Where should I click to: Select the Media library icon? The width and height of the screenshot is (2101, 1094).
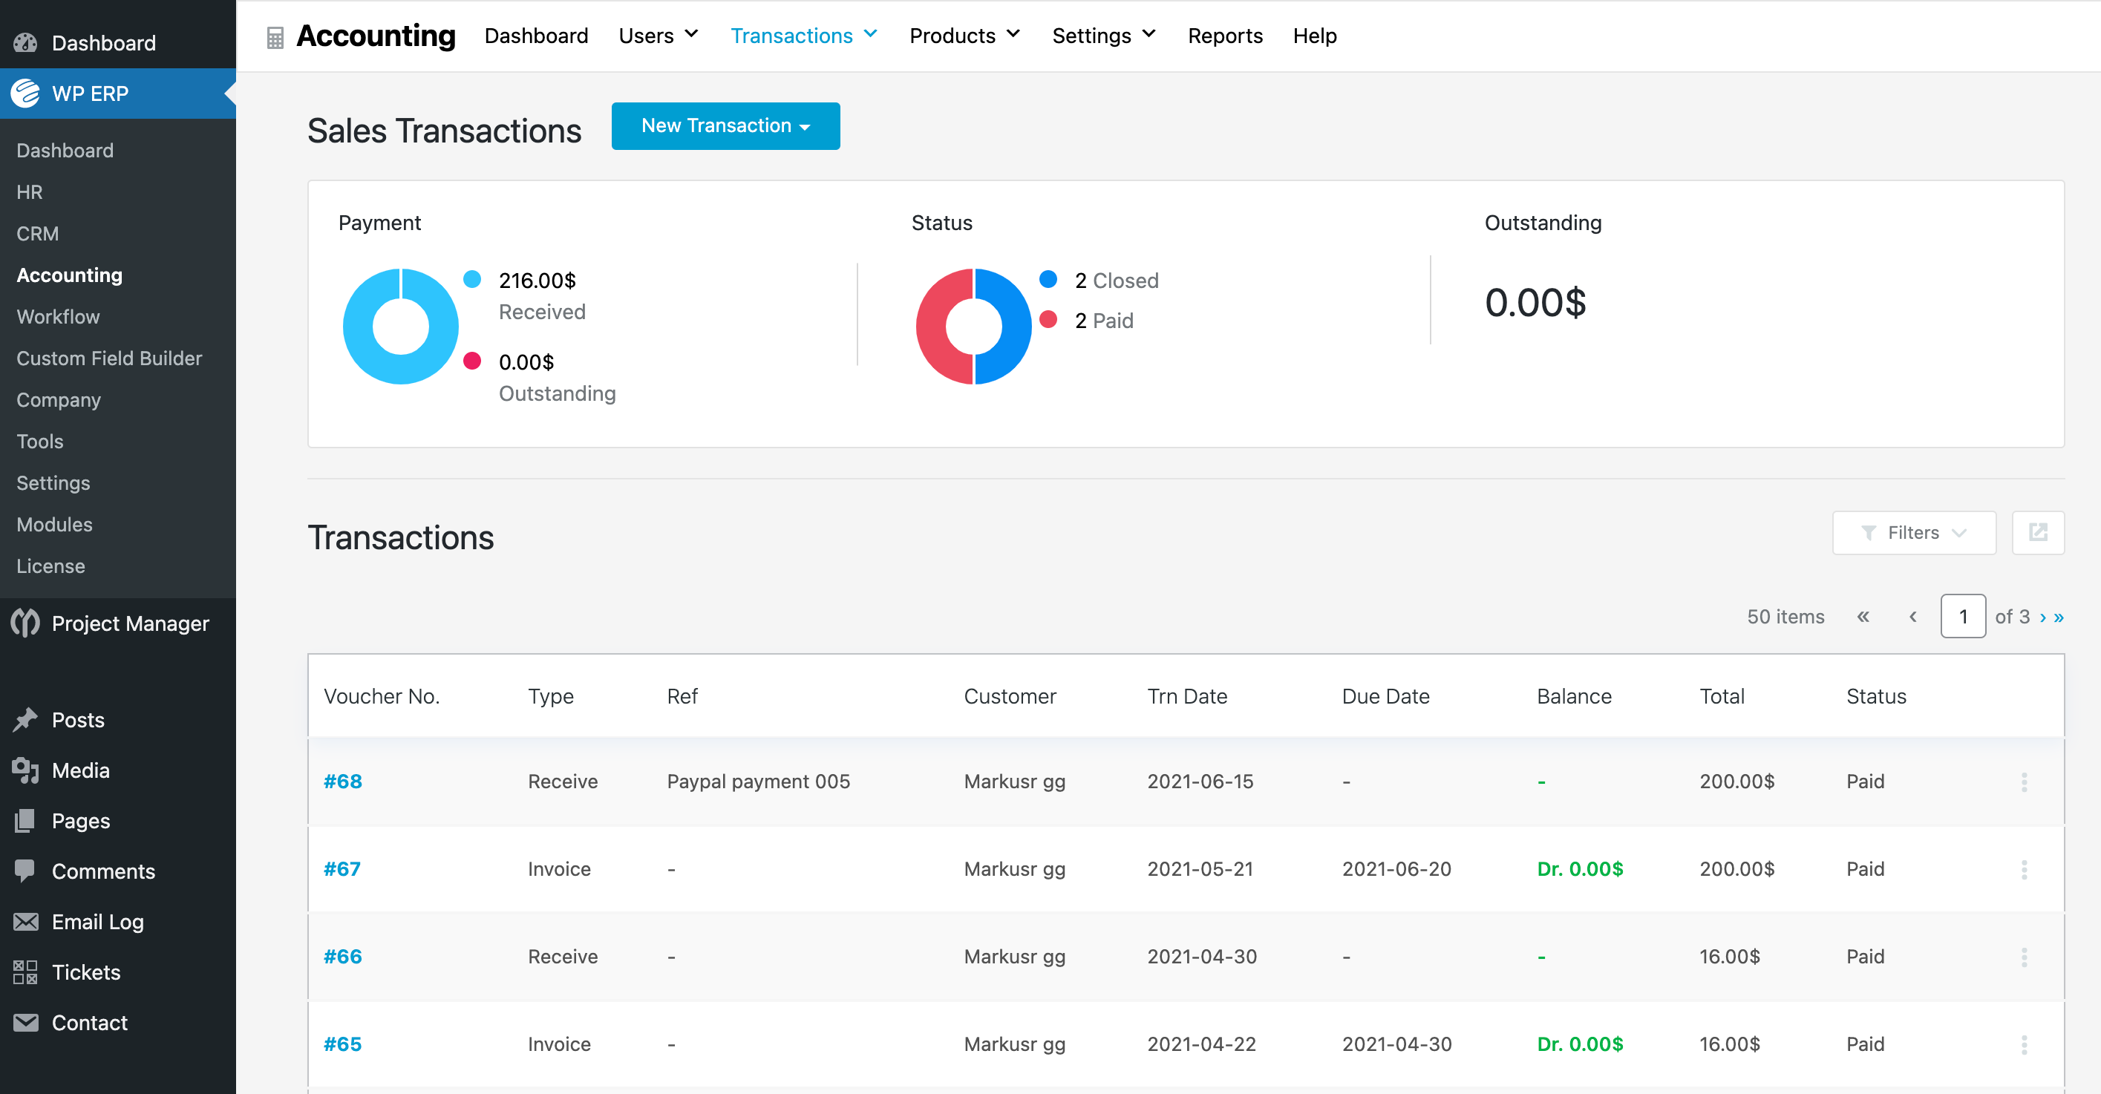(x=25, y=770)
